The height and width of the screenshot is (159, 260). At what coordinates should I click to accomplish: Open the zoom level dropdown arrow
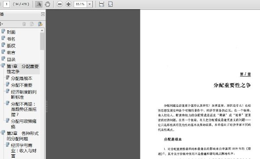[x=90, y=4]
